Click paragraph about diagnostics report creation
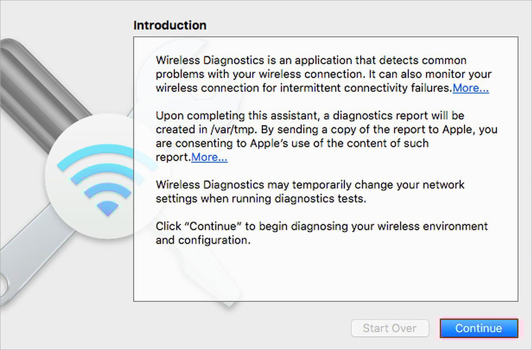532x350 pixels. point(327,136)
